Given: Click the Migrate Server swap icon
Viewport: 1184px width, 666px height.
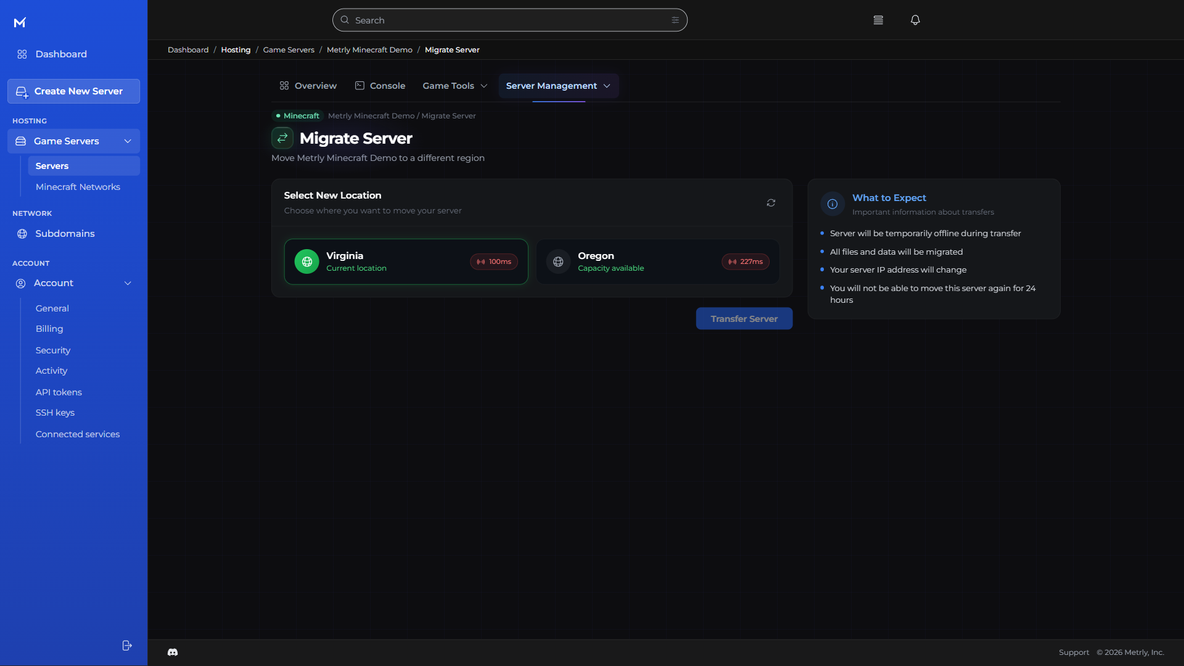Looking at the screenshot, I should pos(282,138).
